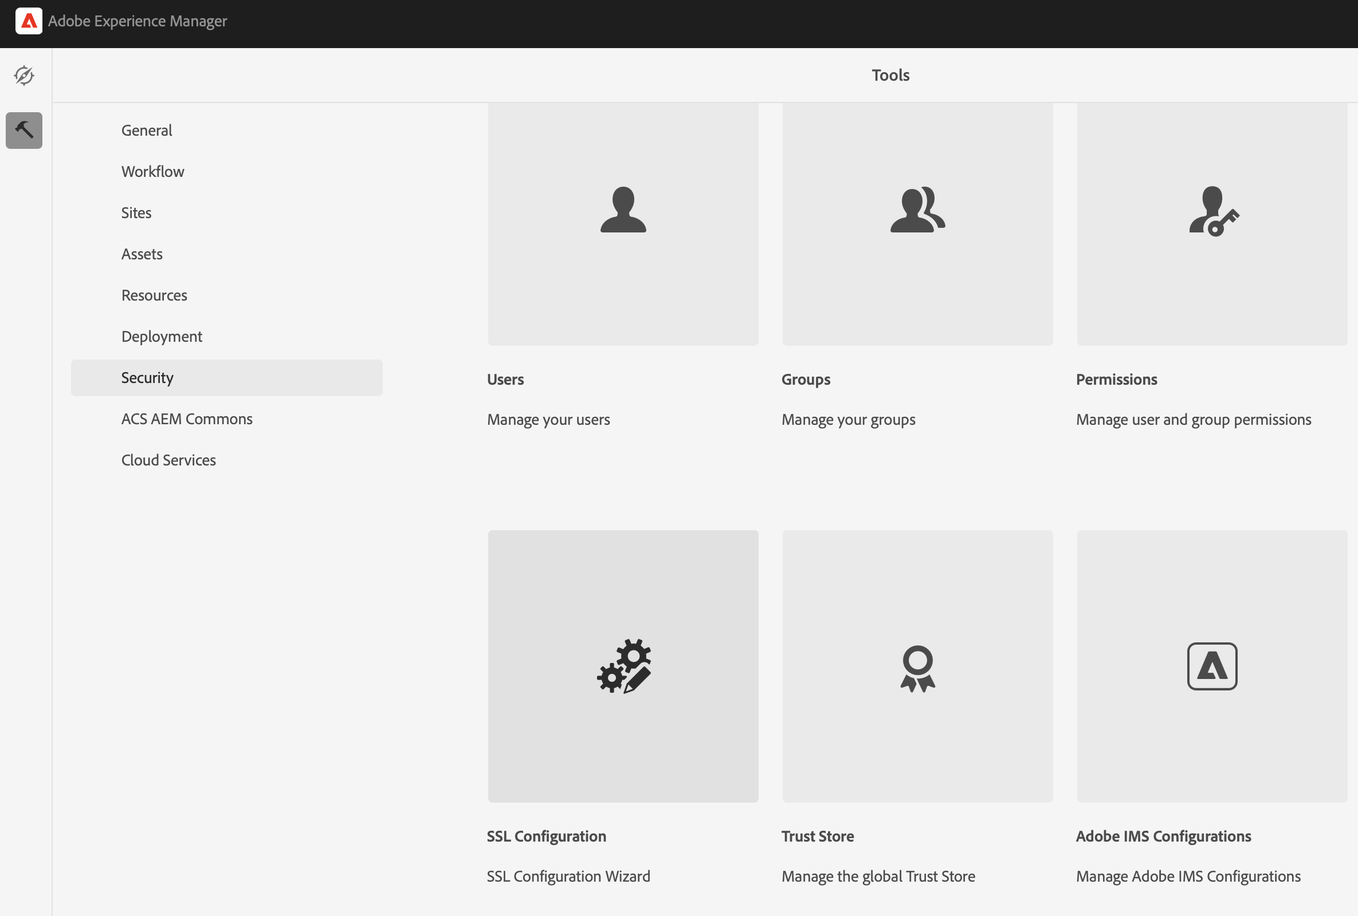Image resolution: width=1358 pixels, height=916 pixels.
Task: Click the Users title link
Action: (505, 380)
